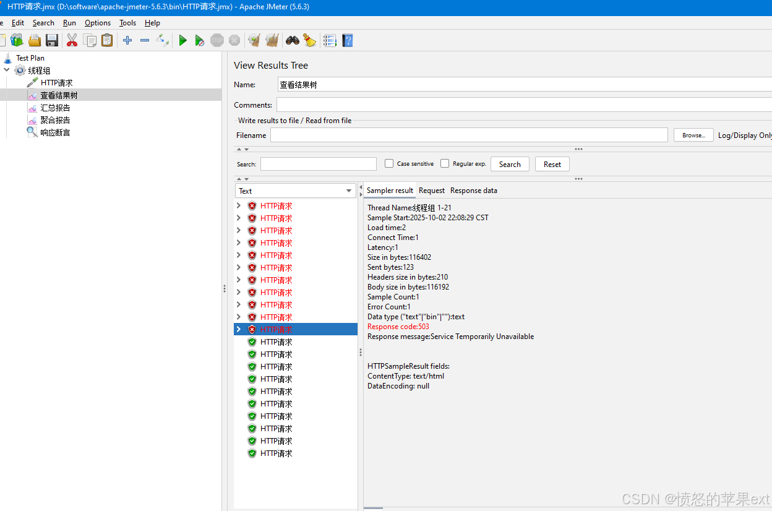Click the Size in bytes:116402 line
The height and width of the screenshot is (511, 772).
pyautogui.click(x=399, y=257)
